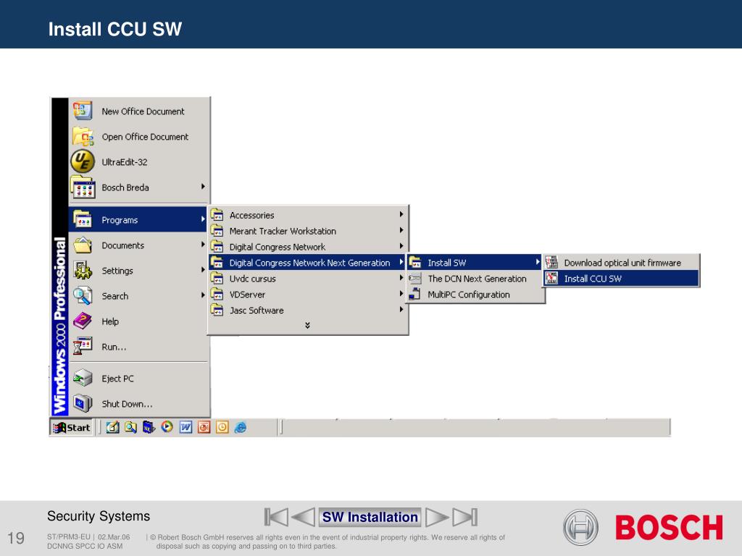This screenshot has width=742, height=556.
Task: Click the Run... label
Action: (114, 347)
